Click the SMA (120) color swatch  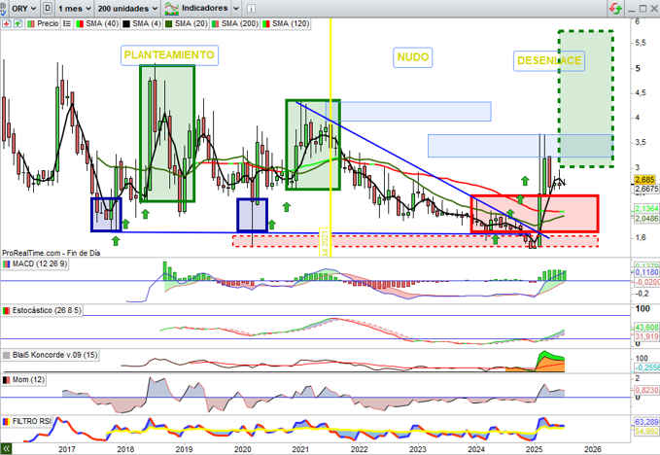click(265, 24)
